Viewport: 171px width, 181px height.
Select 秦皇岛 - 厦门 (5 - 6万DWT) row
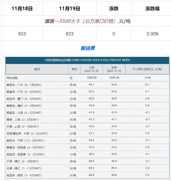tap(87, 98)
